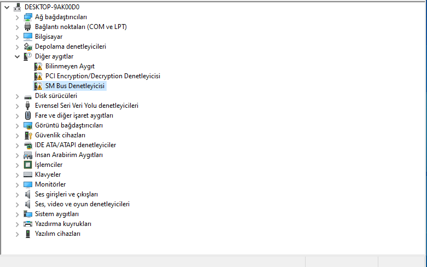Expand the IDE ATA/ATAPI denetleyiciler node
Image resolution: width=427 pixels, height=267 pixels.
(17, 146)
